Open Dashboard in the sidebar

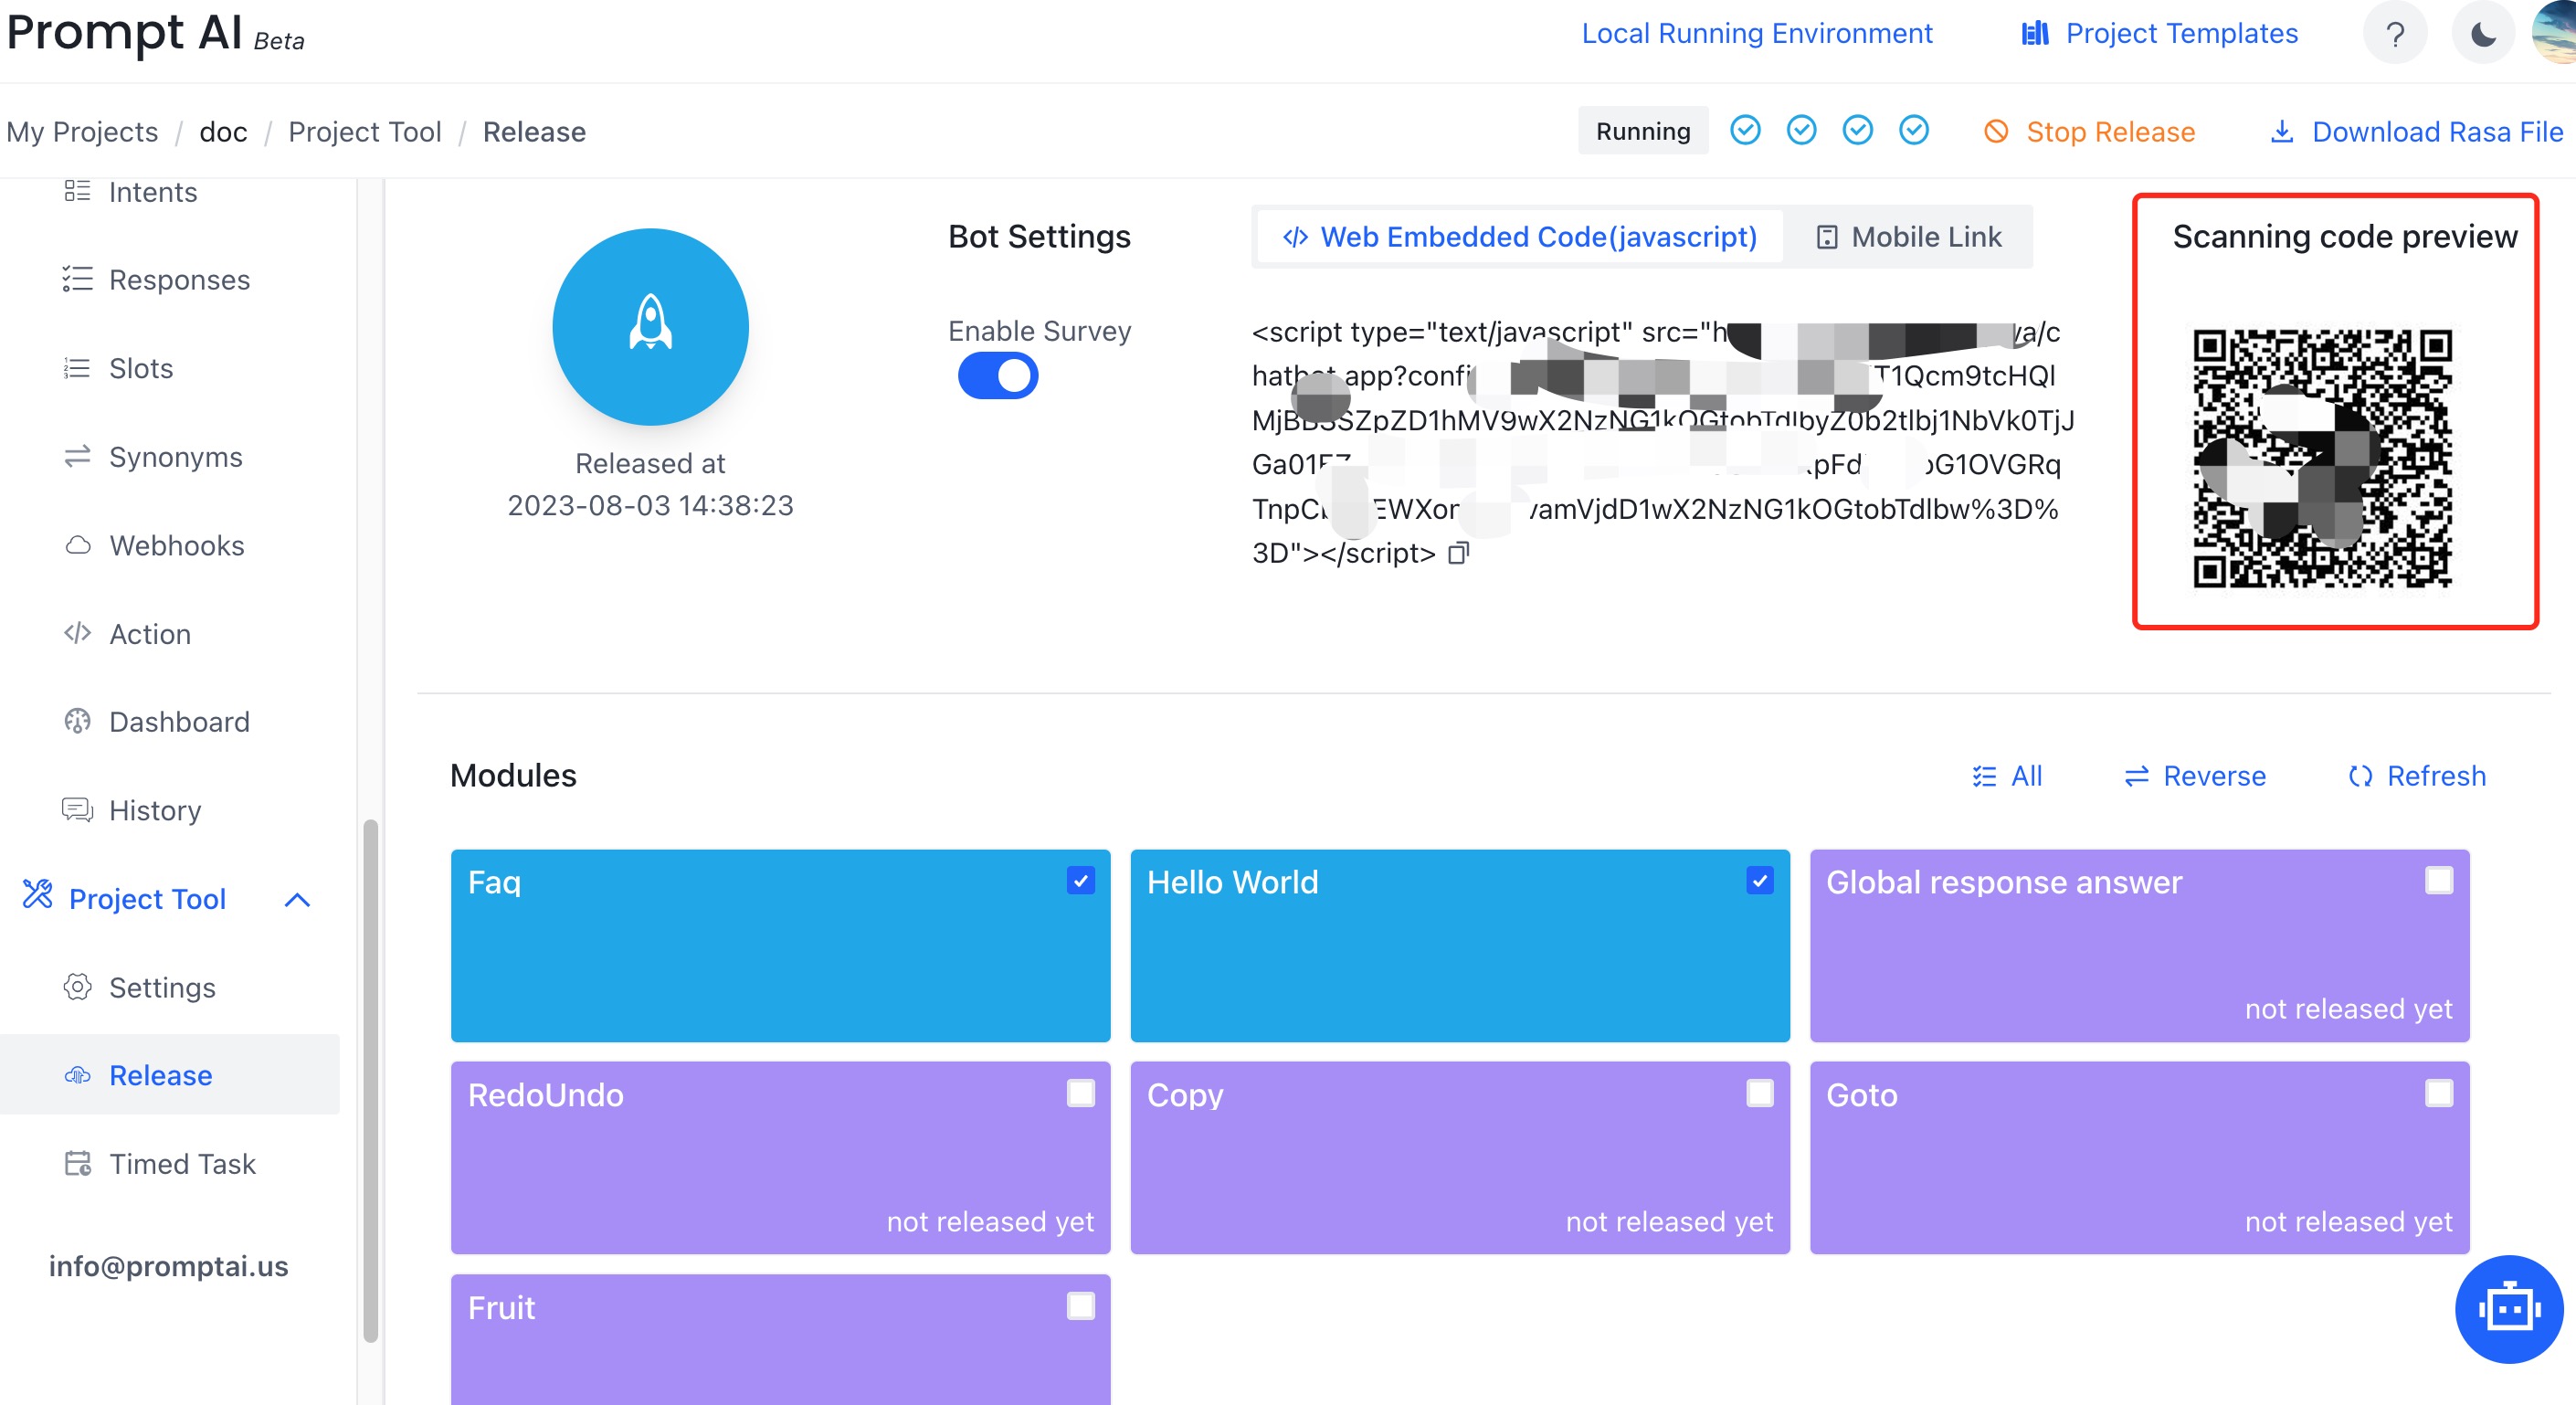click(x=179, y=721)
